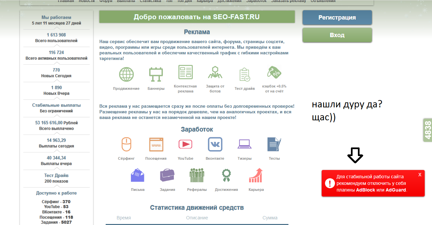Viewport: 432px width, 225px height.
Task: Click the Защита от ботов icon
Action: [x=215, y=72]
